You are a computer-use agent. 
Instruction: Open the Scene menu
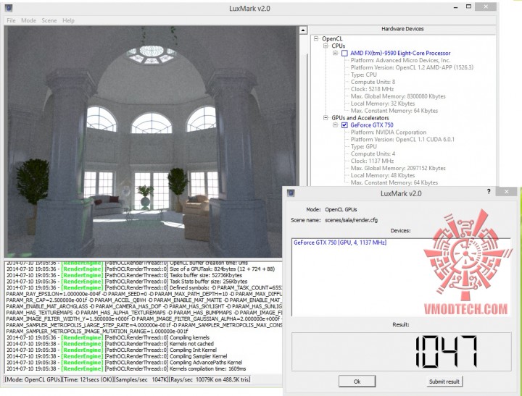49,20
